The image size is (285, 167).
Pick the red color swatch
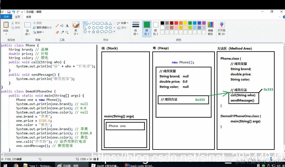pyautogui.click(x=176, y=23)
